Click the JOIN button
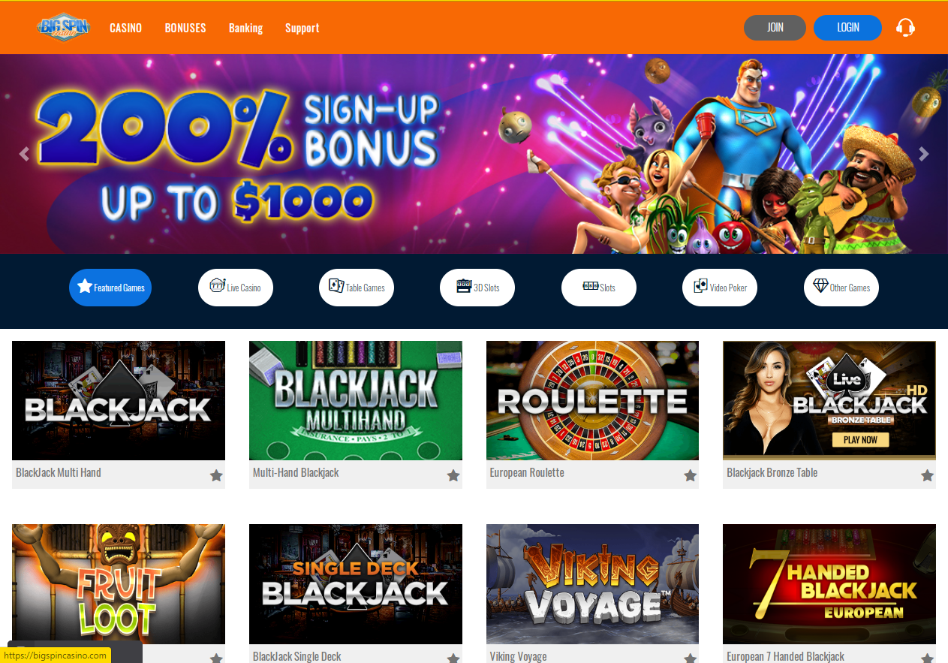 (x=775, y=28)
